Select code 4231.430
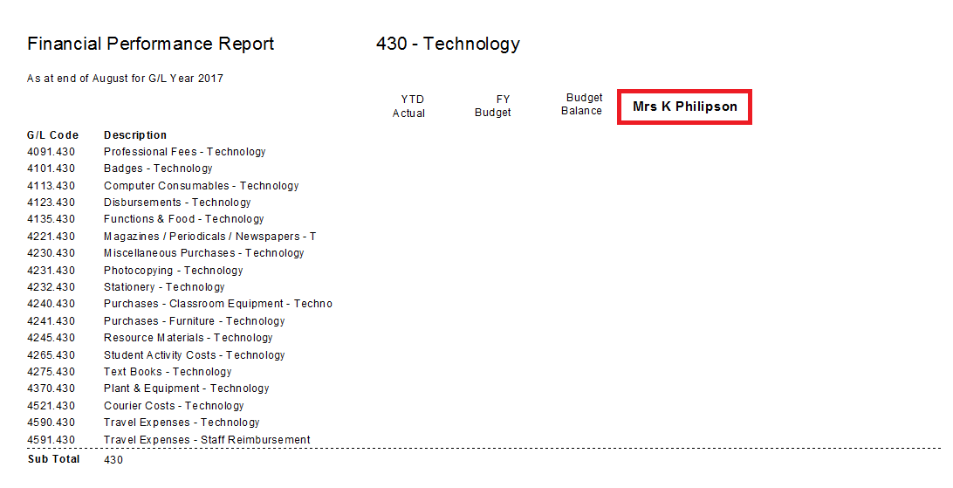The image size is (953, 488). 51,271
